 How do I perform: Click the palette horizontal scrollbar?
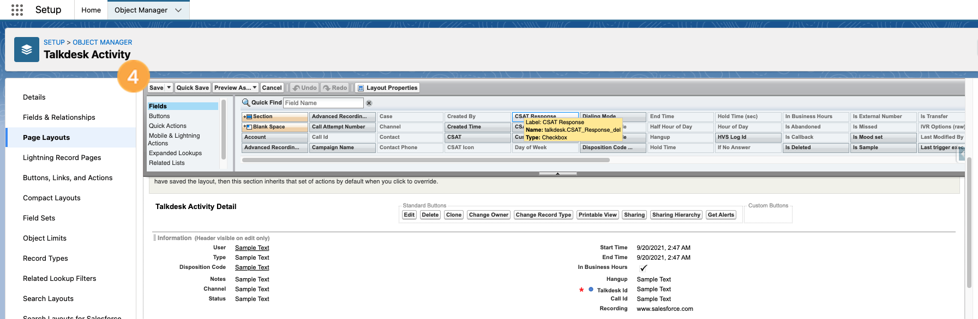point(425,160)
